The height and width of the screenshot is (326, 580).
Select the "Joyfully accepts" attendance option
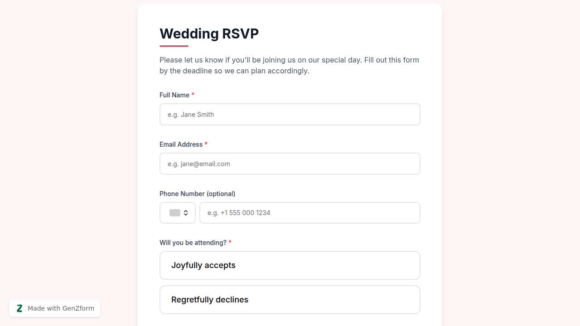coord(290,265)
